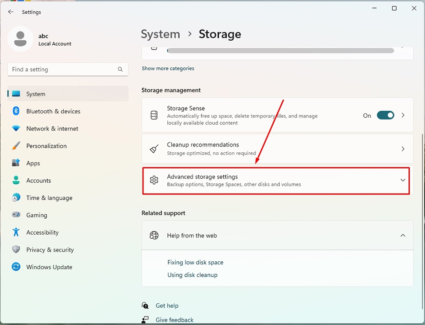Click Storage optimized, no action required text

click(212, 153)
